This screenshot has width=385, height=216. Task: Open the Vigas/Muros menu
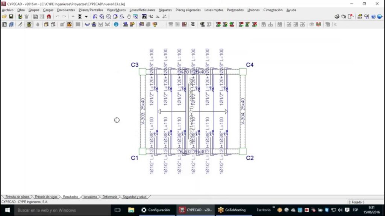click(x=116, y=10)
